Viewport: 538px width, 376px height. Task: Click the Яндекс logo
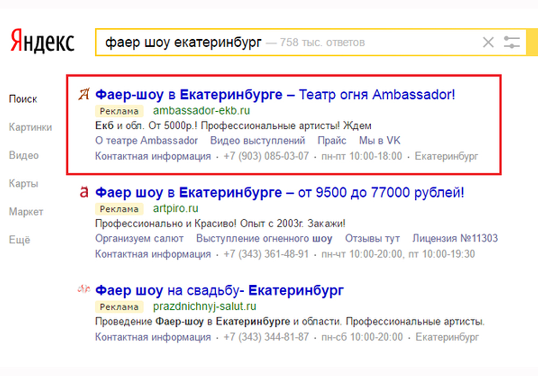click(42, 41)
